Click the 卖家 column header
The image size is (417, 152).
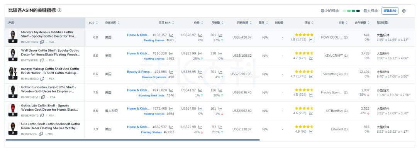[343, 23]
